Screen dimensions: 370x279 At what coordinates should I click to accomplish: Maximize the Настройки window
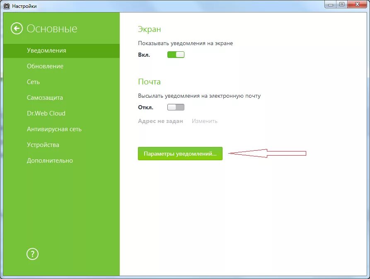click(342, 5)
